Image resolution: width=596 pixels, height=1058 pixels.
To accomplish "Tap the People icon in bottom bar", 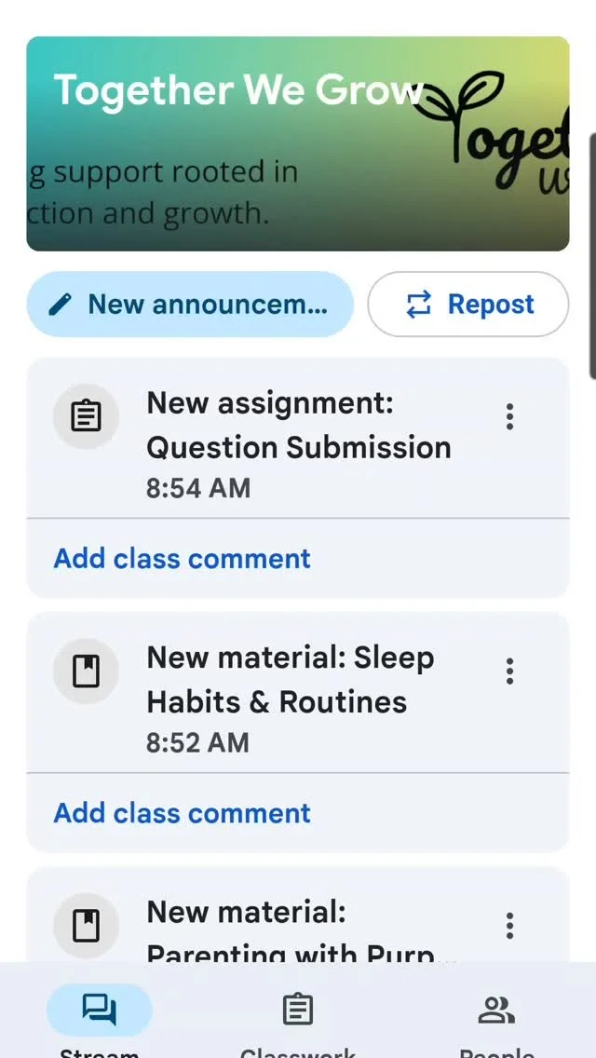I will click(x=496, y=1010).
